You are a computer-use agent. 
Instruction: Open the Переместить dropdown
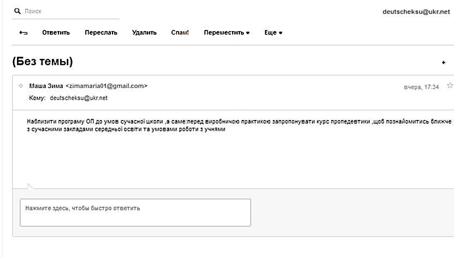point(227,33)
